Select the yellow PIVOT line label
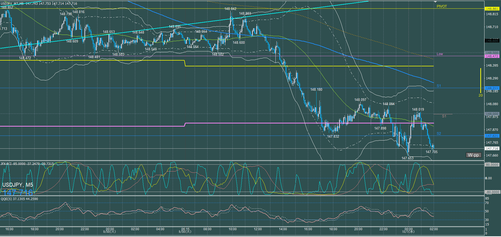The image size is (501, 237). click(442, 6)
